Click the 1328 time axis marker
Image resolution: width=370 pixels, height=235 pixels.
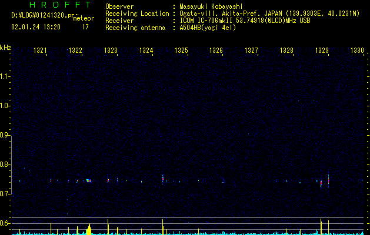286,50
